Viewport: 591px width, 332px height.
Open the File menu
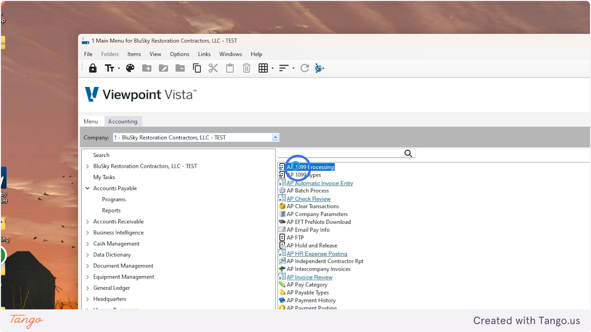88,54
